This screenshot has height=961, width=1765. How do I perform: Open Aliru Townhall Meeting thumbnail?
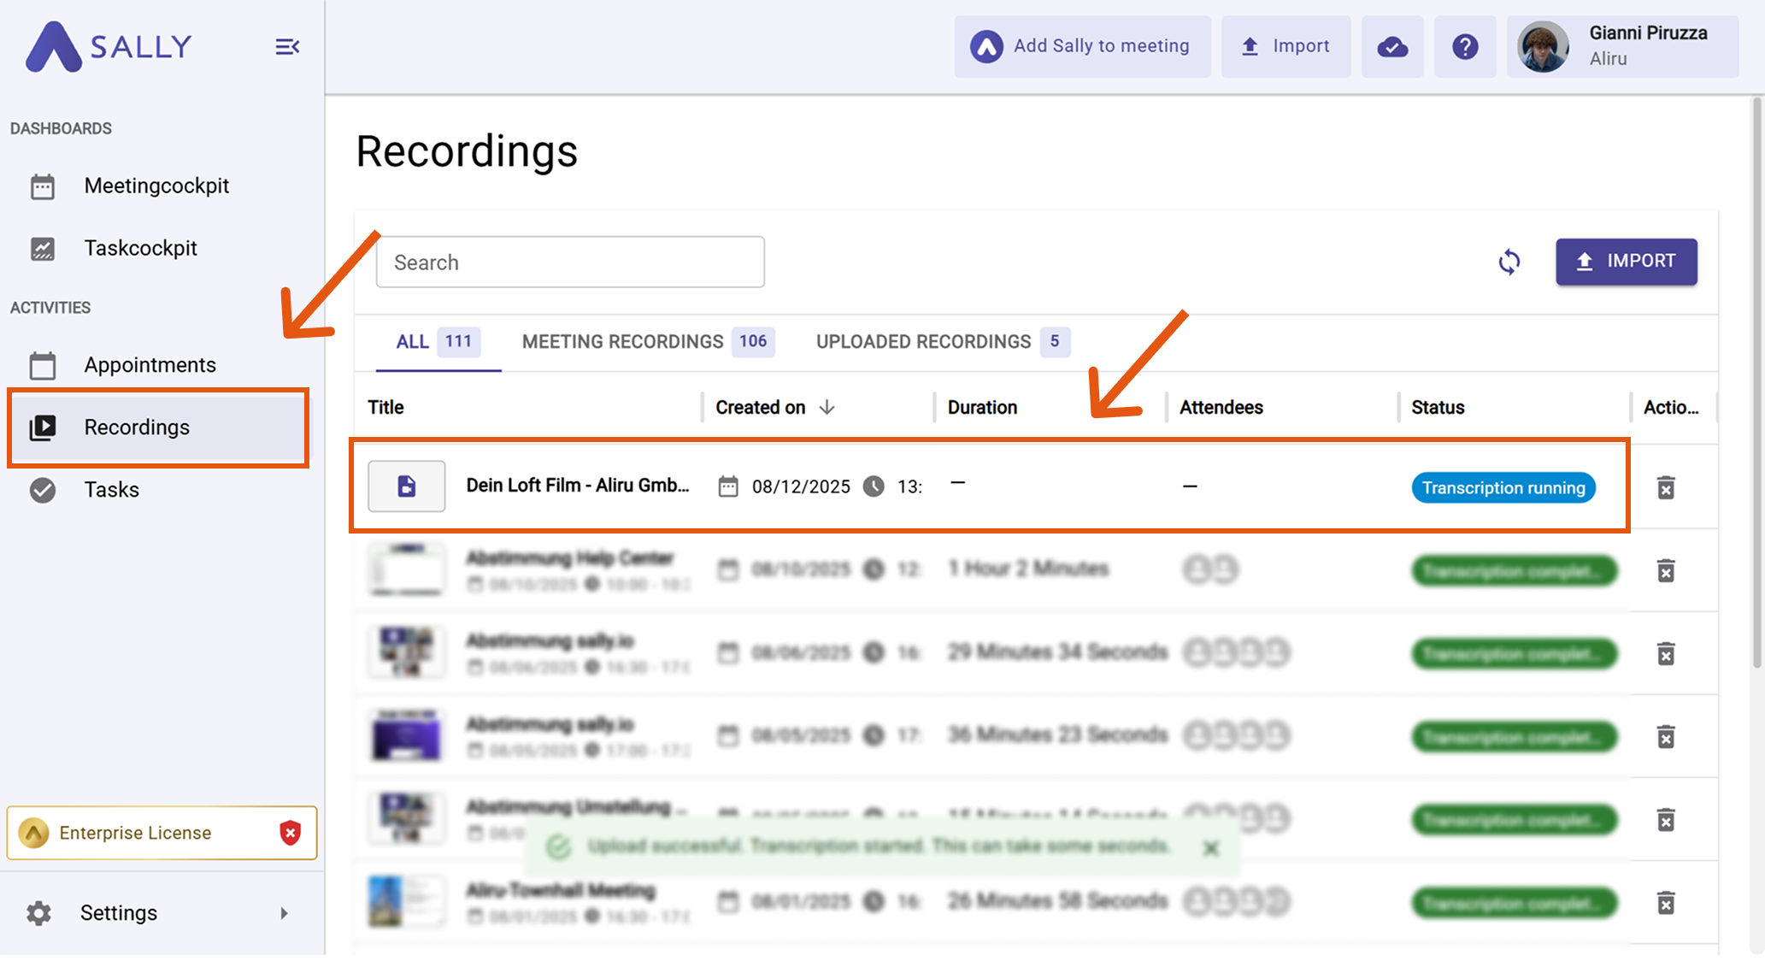tap(406, 901)
